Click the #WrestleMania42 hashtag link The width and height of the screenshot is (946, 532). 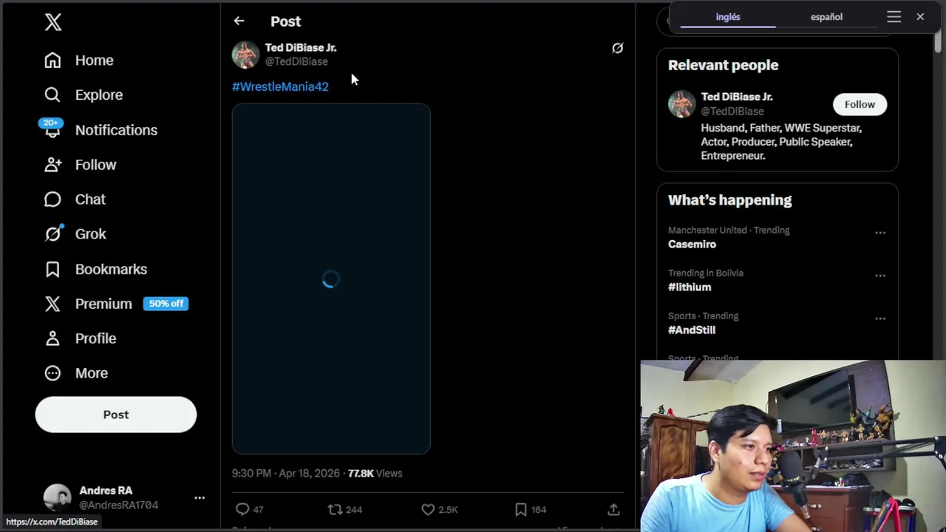[x=280, y=86]
